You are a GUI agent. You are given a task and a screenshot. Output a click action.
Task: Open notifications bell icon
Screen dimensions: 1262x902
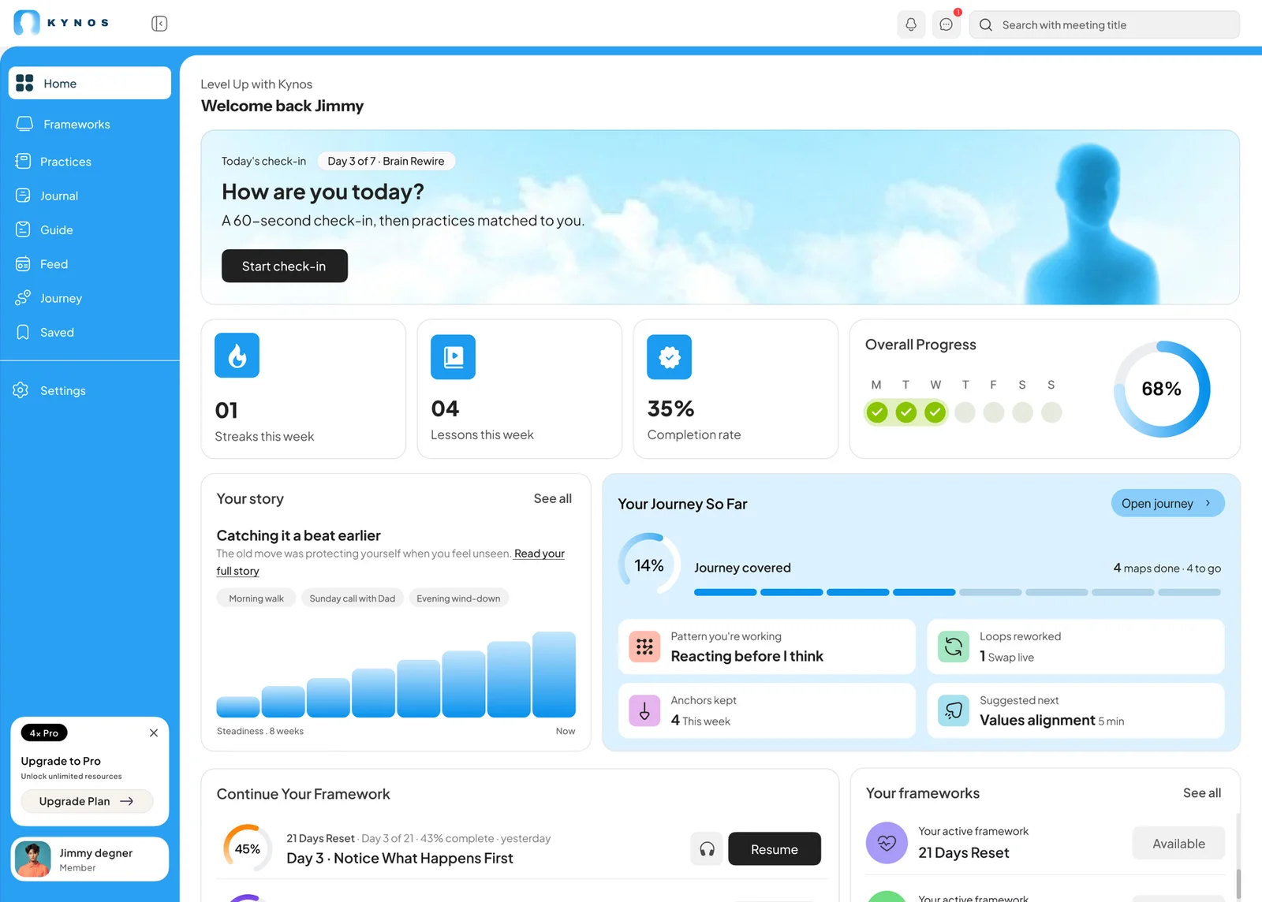[911, 24]
